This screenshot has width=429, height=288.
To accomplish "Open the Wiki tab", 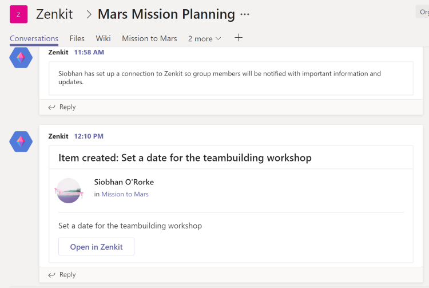I will [103, 38].
